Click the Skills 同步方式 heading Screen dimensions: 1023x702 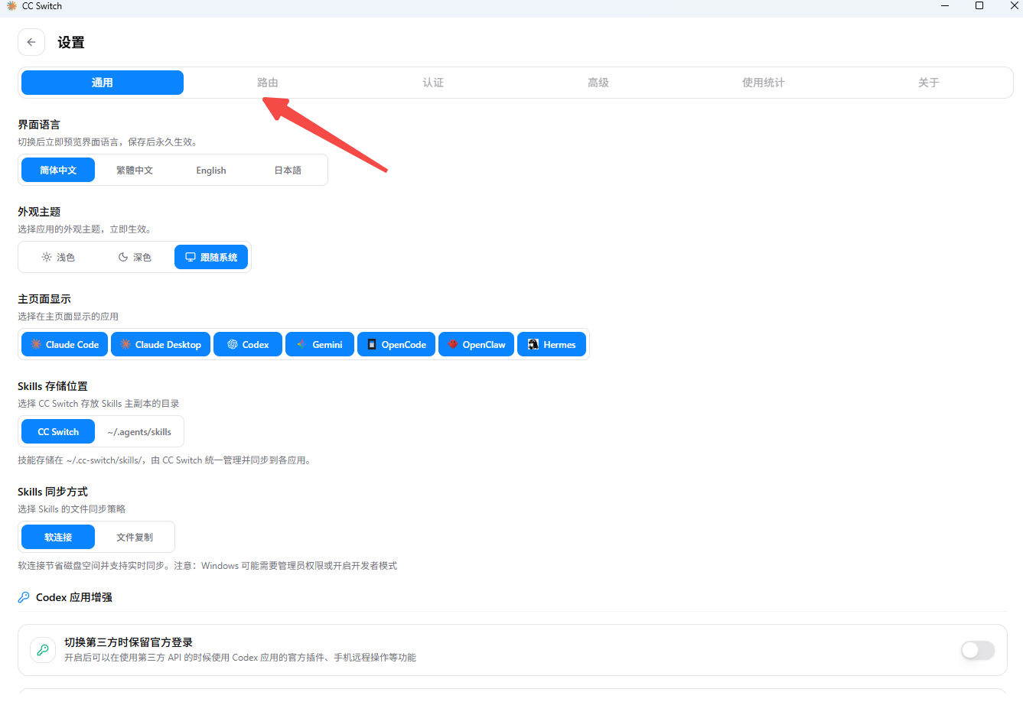pyautogui.click(x=53, y=492)
